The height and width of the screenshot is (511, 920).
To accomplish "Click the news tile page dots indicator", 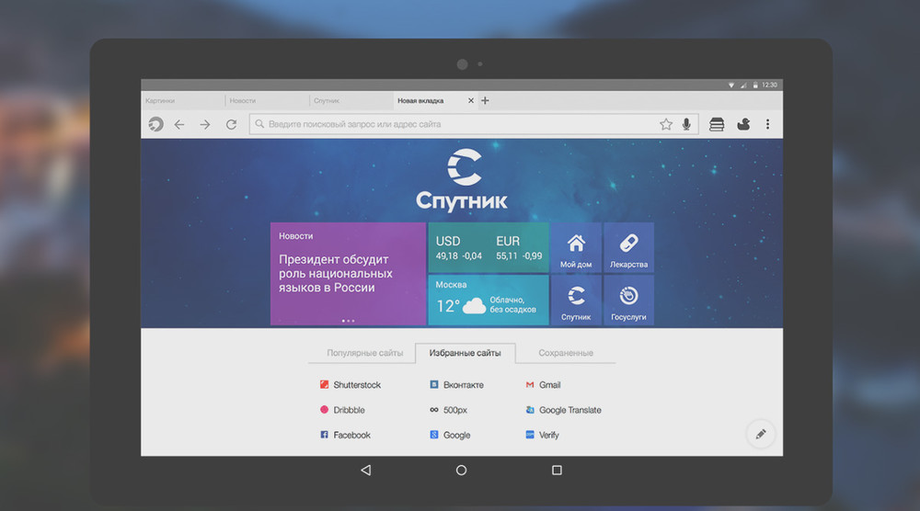I will point(348,321).
